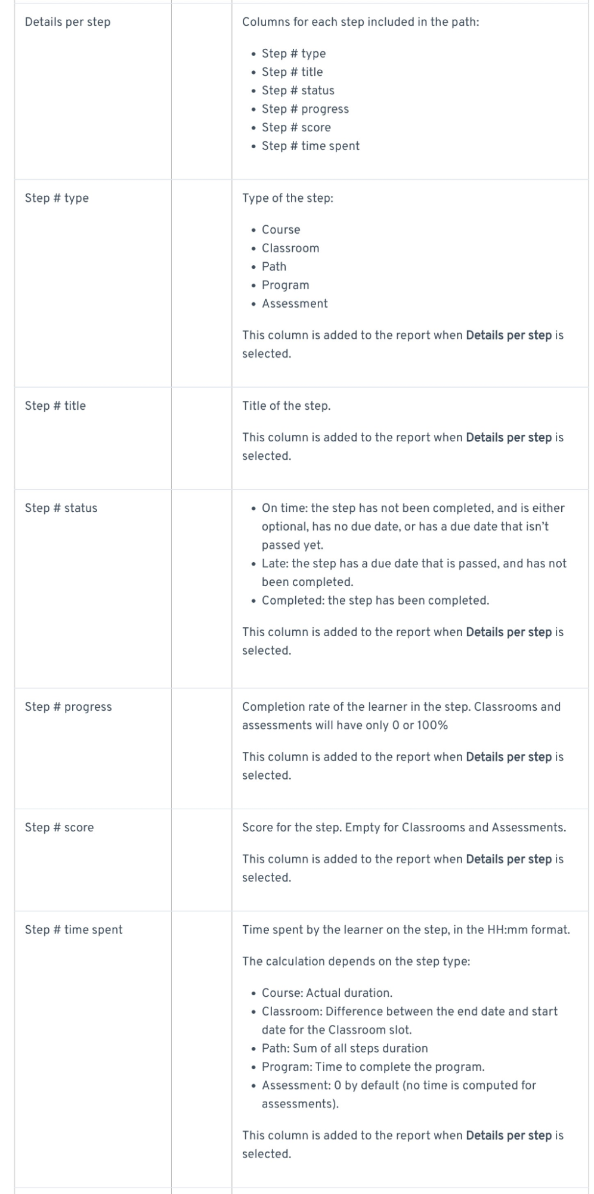Click the 'Late' status description bullet
This screenshot has height=1194, width=594.
tap(414, 573)
